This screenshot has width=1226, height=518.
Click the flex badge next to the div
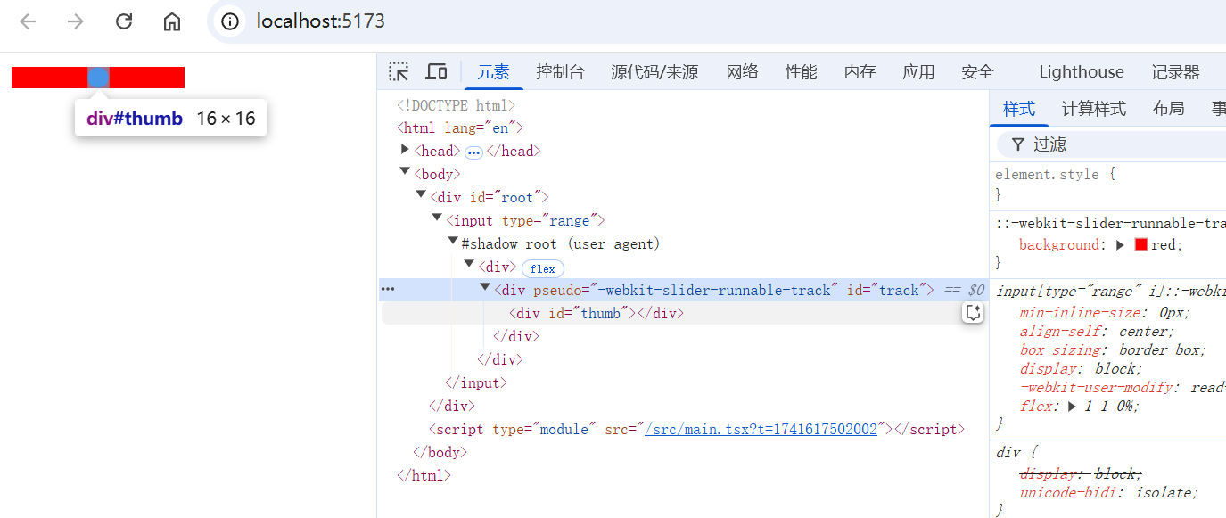point(543,267)
